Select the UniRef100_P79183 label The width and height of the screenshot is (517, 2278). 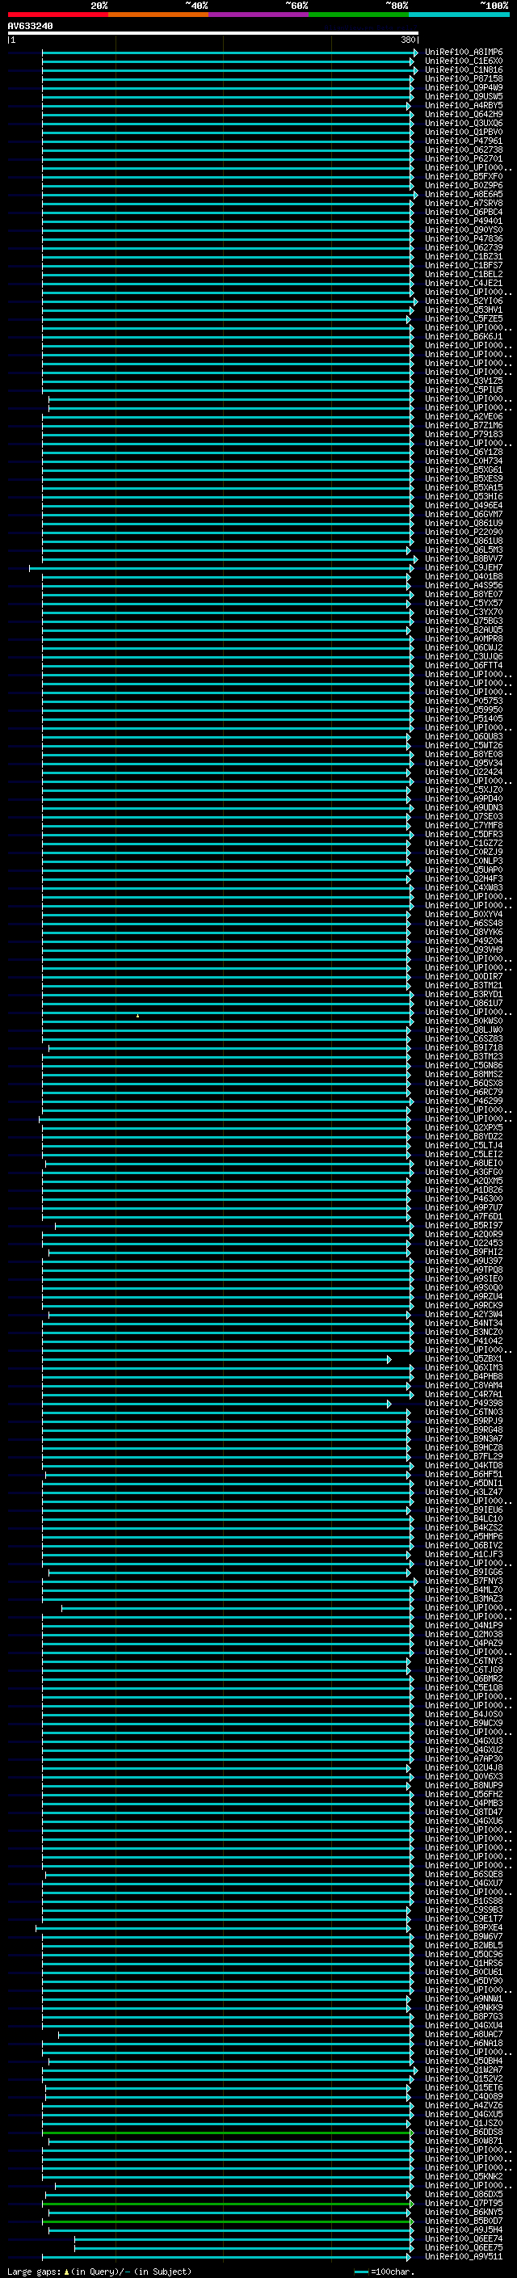pos(463,434)
